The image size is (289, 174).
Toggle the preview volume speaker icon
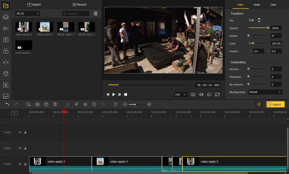(x=201, y=94)
